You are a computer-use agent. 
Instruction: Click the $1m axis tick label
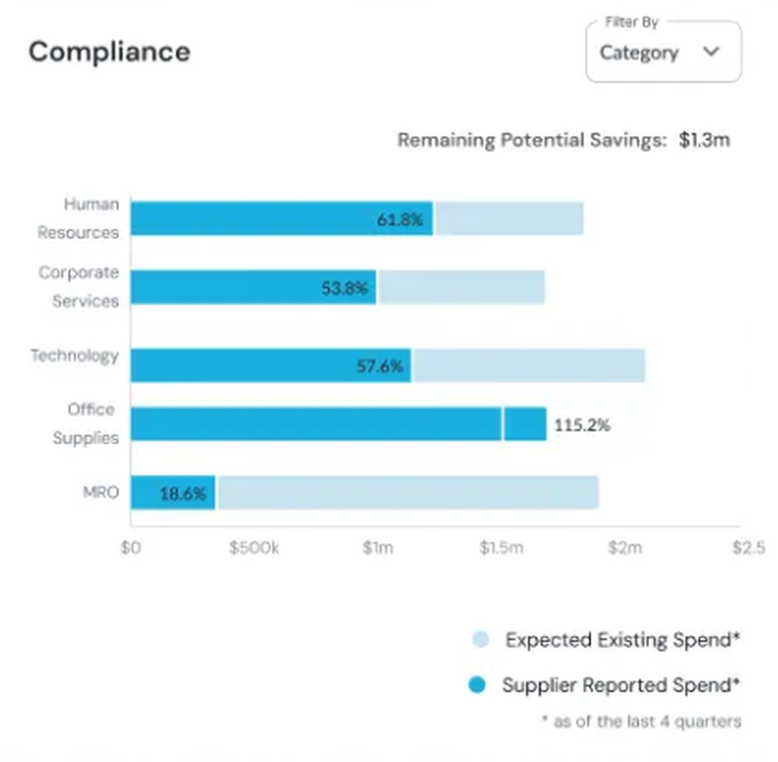pyautogui.click(x=379, y=547)
